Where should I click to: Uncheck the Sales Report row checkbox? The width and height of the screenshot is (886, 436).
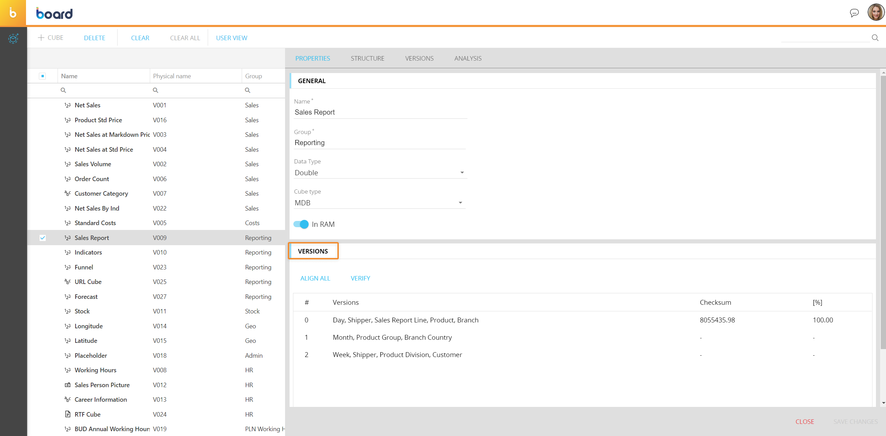[x=42, y=238]
